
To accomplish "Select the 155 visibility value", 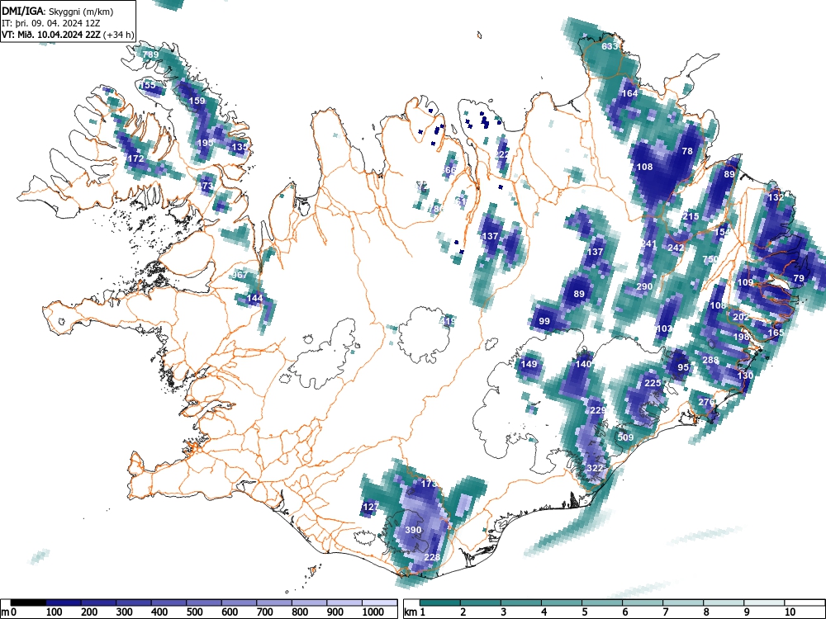I will click(148, 85).
